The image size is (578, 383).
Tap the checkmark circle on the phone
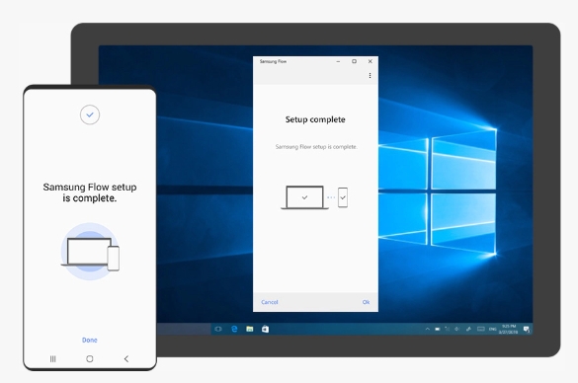point(90,115)
